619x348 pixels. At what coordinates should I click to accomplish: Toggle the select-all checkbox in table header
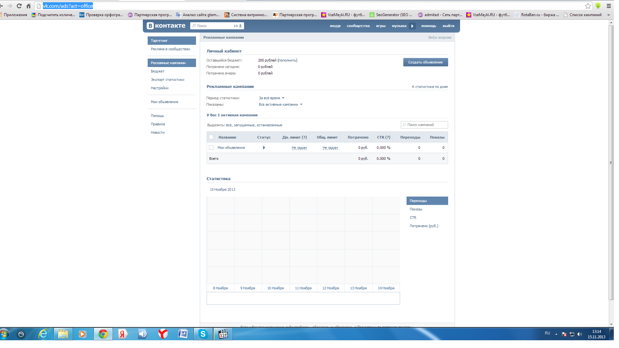point(211,137)
